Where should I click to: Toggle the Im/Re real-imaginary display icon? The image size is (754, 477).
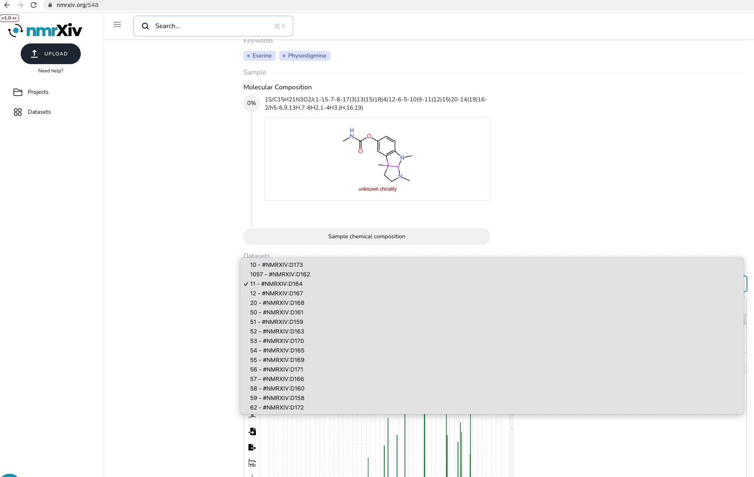point(252,463)
